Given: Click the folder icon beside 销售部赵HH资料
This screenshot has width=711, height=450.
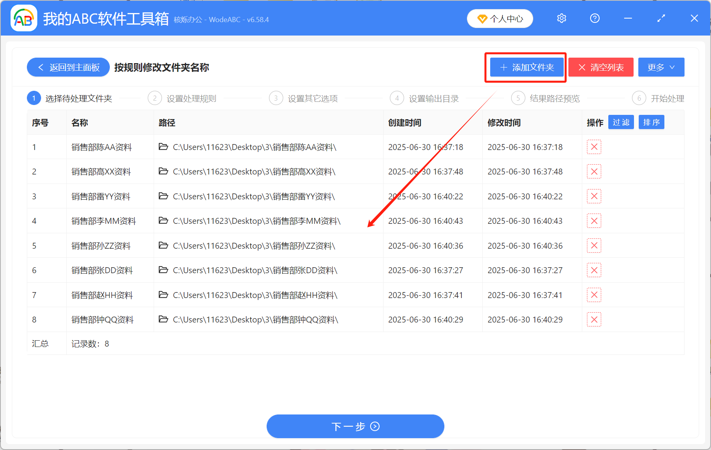Looking at the screenshot, I should point(164,295).
